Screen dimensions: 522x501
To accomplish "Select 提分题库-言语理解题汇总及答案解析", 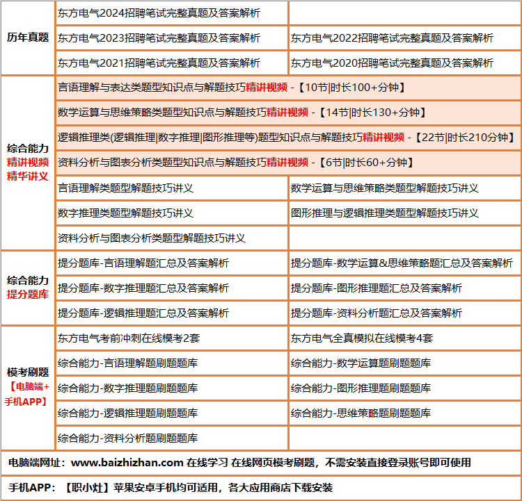I will coord(143,263).
